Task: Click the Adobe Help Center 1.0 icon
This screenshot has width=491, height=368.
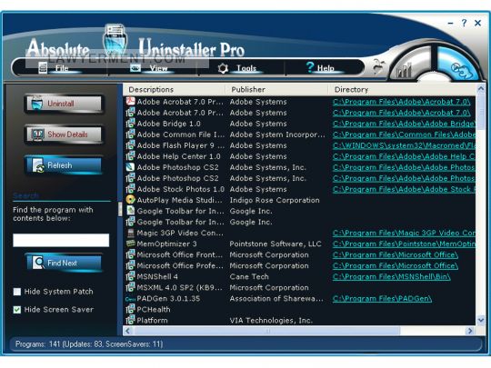Action: coord(130,156)
